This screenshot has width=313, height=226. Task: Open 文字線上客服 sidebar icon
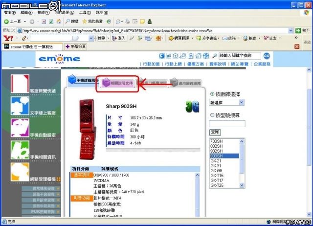click(x=20, y=106)
